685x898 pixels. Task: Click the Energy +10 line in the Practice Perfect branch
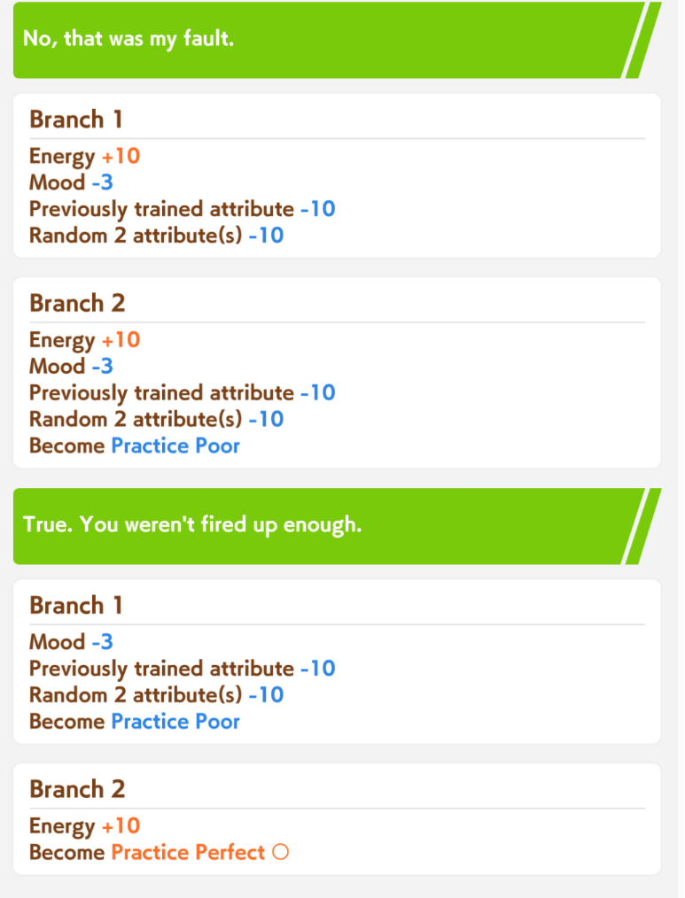tap(85, 826)
